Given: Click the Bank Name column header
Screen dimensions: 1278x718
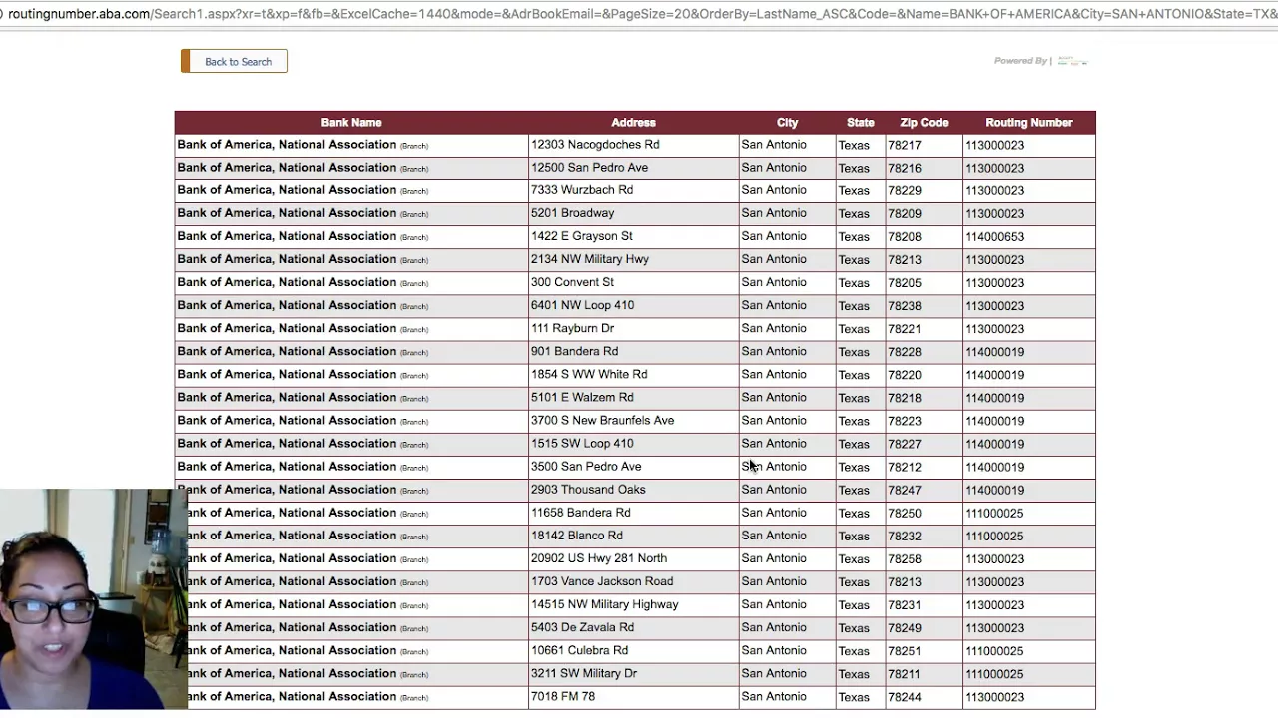Looking at the screenshot, I should click(x=351, y=123).
